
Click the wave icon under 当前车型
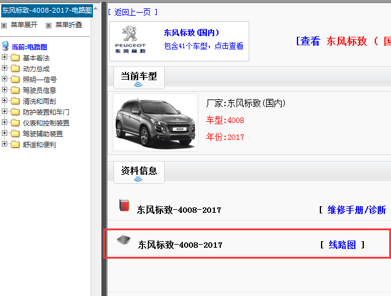pyautogui.click(x=138, y=84)
